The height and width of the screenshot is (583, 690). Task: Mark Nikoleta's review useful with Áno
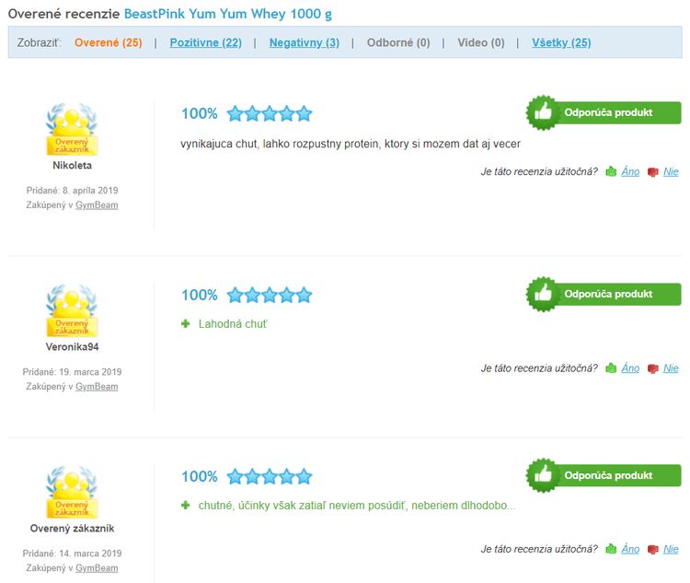pyautogui.click(x=630, y=171)
